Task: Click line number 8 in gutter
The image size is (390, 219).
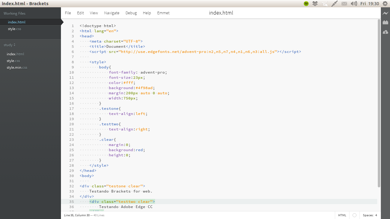Action: click(x=73, y=62)
